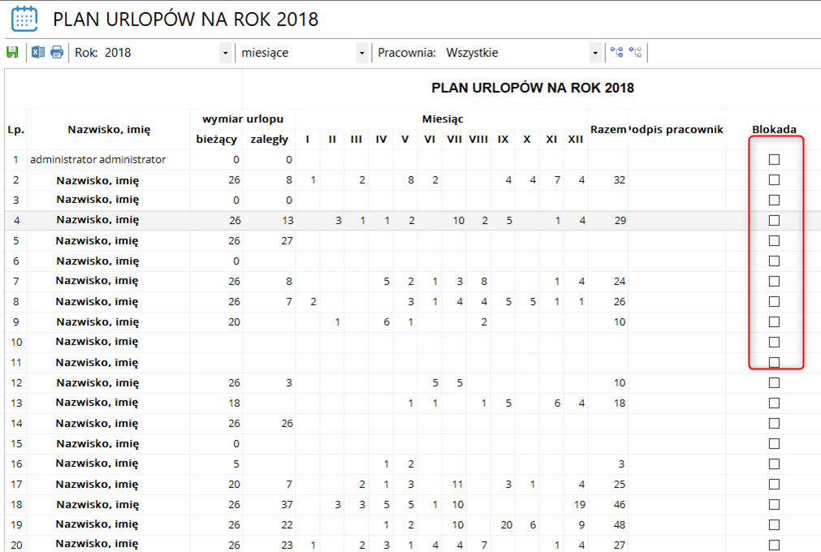Image resolution: width=821 pixels, height=552 pixels.
Task: Click bieżący value 18 in row 13
Action: 234,403
